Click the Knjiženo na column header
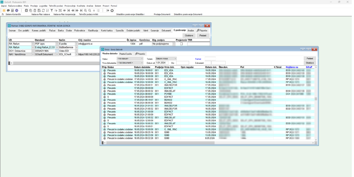354x177 pixels. tap(292, 67)
